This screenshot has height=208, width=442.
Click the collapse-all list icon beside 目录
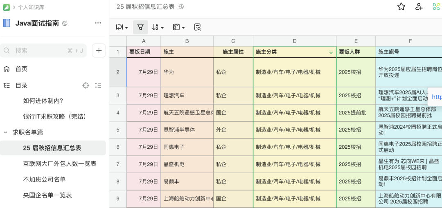[98, 85]
